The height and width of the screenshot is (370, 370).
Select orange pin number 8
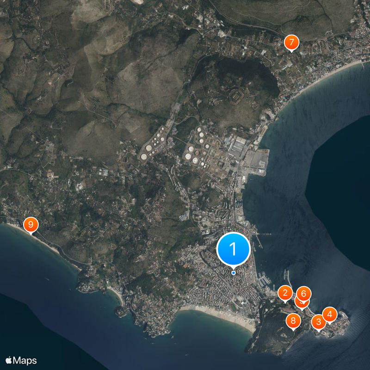293,321
